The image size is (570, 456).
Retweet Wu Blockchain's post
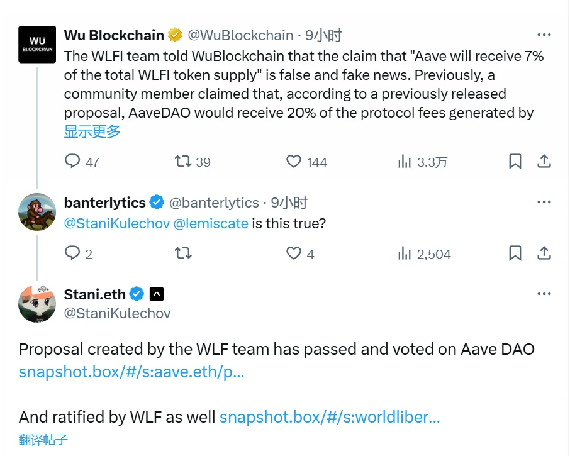coord(182,162)
